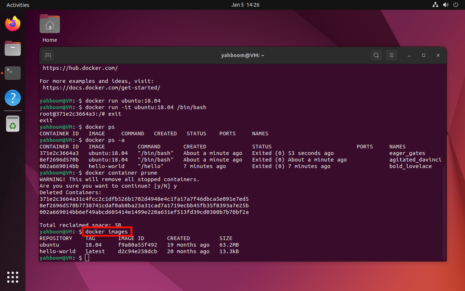Launch the Software Updater from the dock

(12, 123)
